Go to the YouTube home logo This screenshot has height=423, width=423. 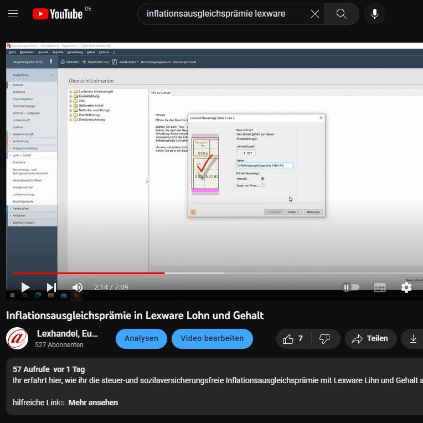[57, 14]
